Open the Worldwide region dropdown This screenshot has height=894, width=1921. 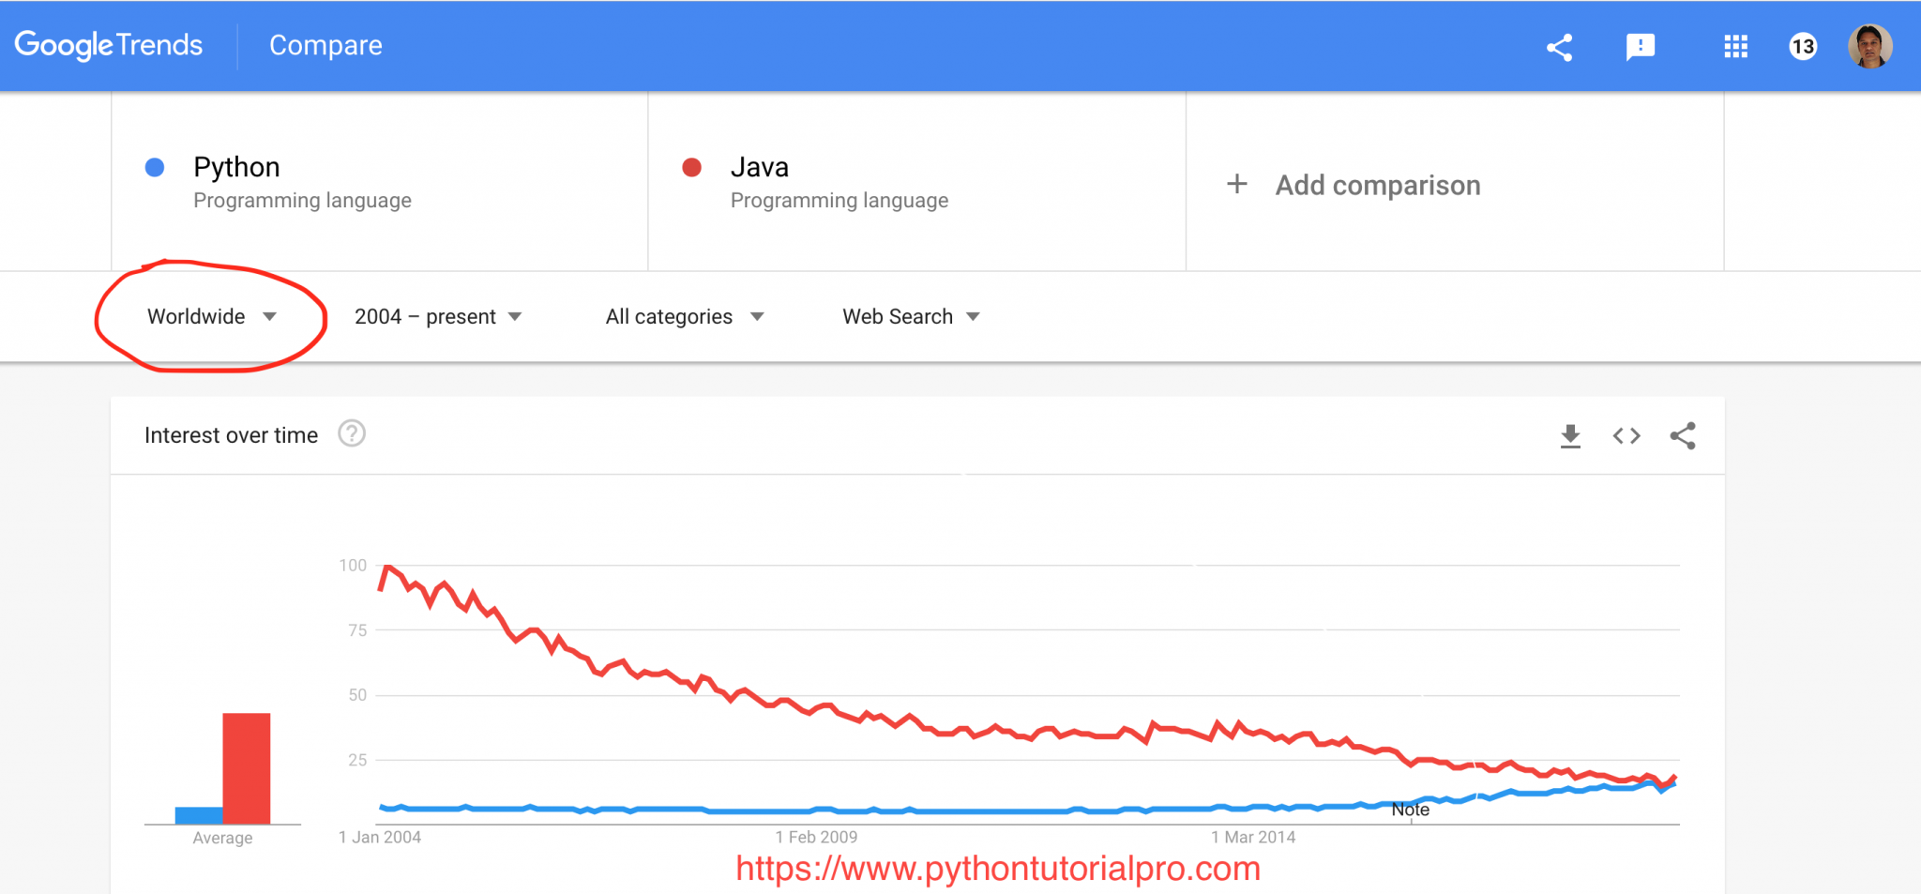coord(212,316)
